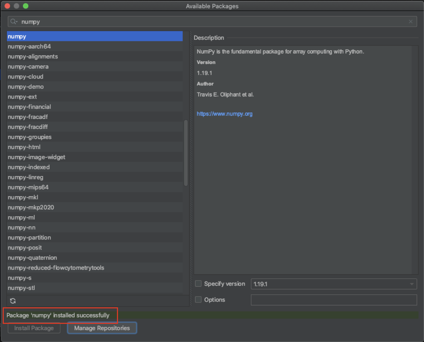The height and width of the screenshot is (342, 424).
Task: Click the numpy search input field
Action: pyautogui.click(x=212, y=22)
